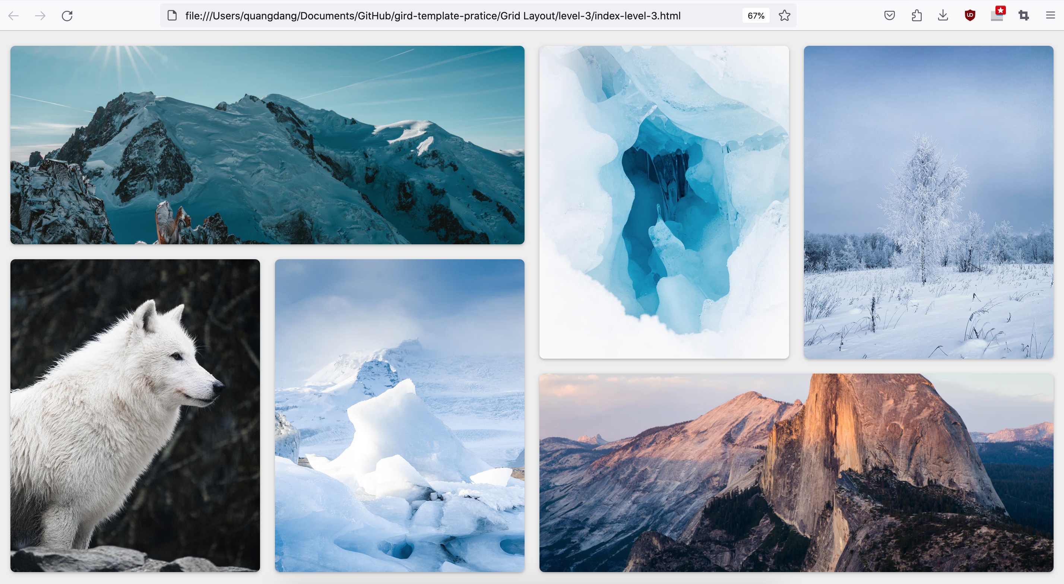Take a screenshot with the crop tool icon
This screenshot has width=1064, height=584.
[1024, 15]
